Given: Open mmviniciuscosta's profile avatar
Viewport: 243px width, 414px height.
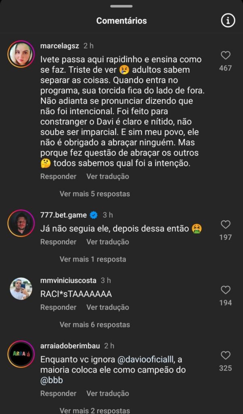Looking at the screenshot, I should click(x=21, y=288).
